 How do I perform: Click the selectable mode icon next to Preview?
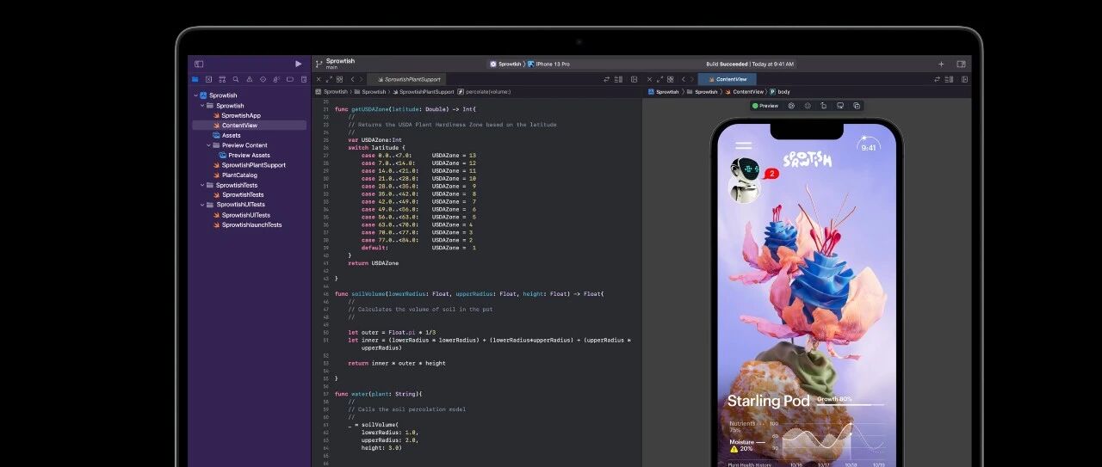tap(791, 106)
